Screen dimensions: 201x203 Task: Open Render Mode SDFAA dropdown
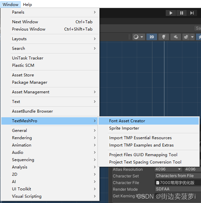(x=178, y=189)
